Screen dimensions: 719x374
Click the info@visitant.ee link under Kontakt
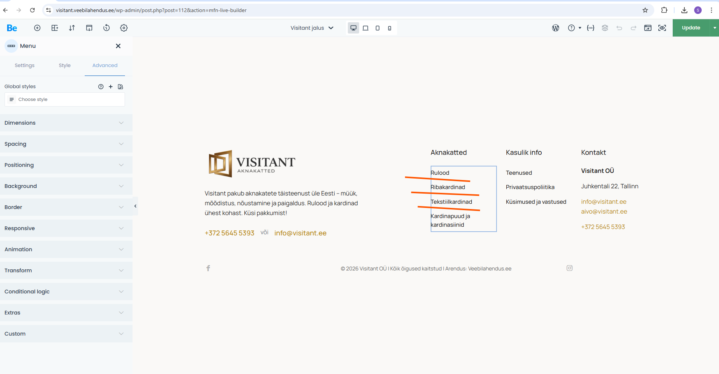603,202
